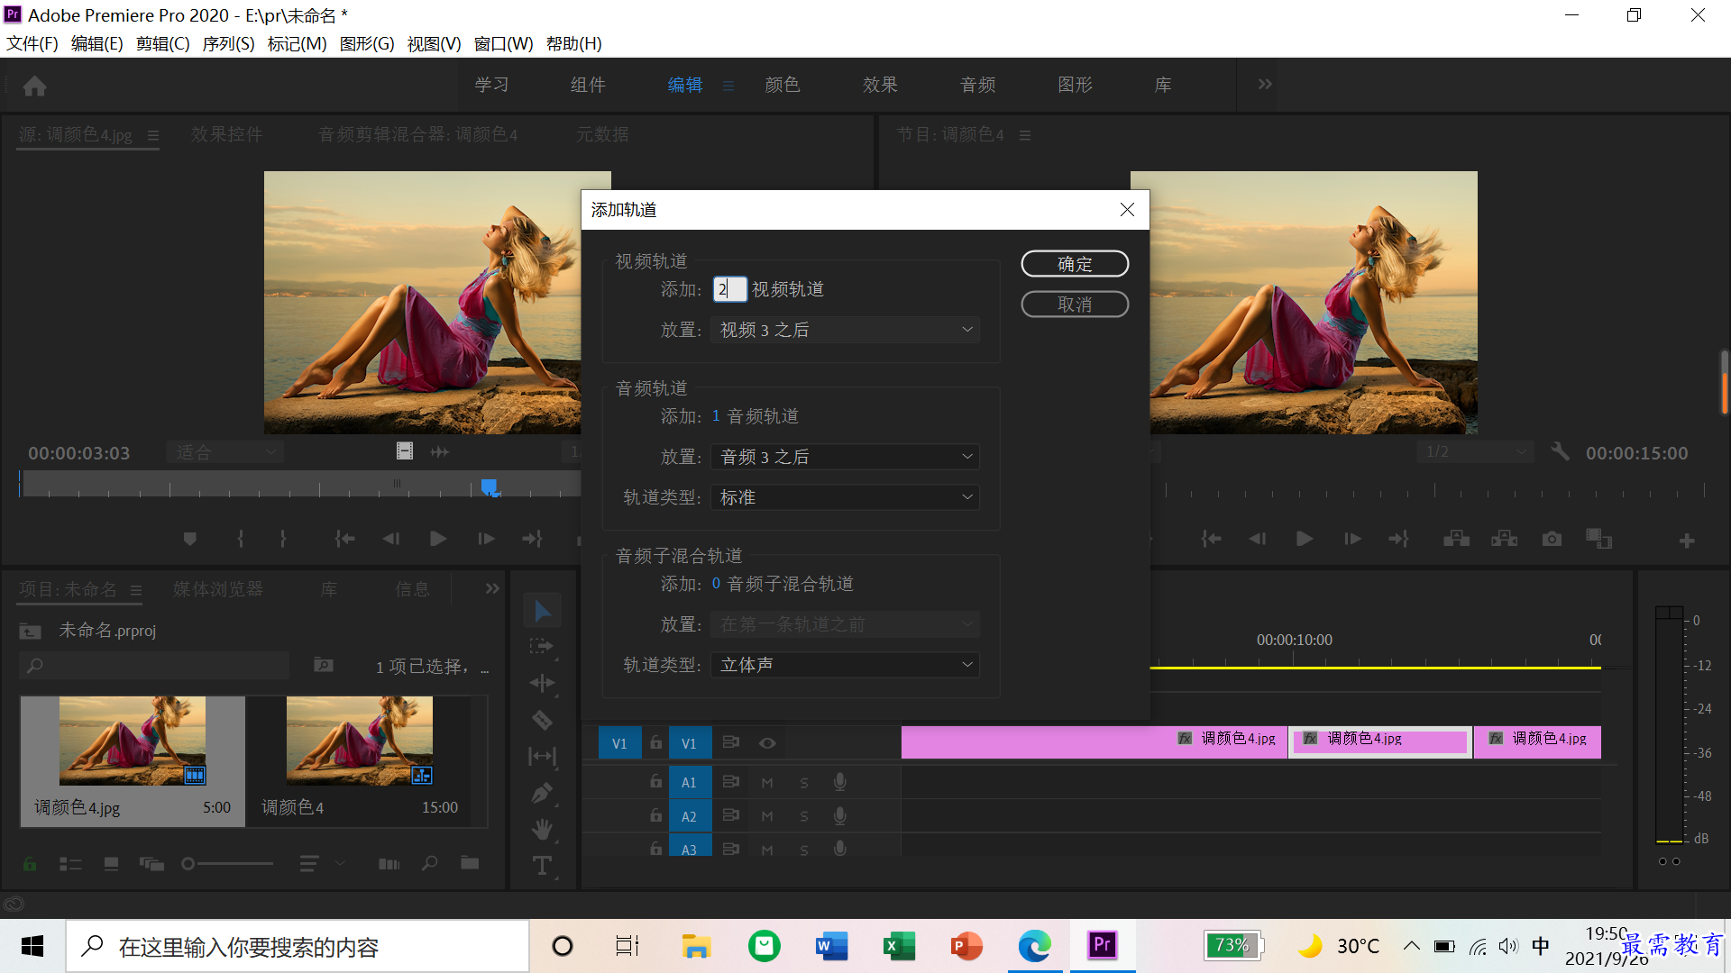Open the button editor plus icon
The image size is (1731, 973).
(x=1687, y=541)
